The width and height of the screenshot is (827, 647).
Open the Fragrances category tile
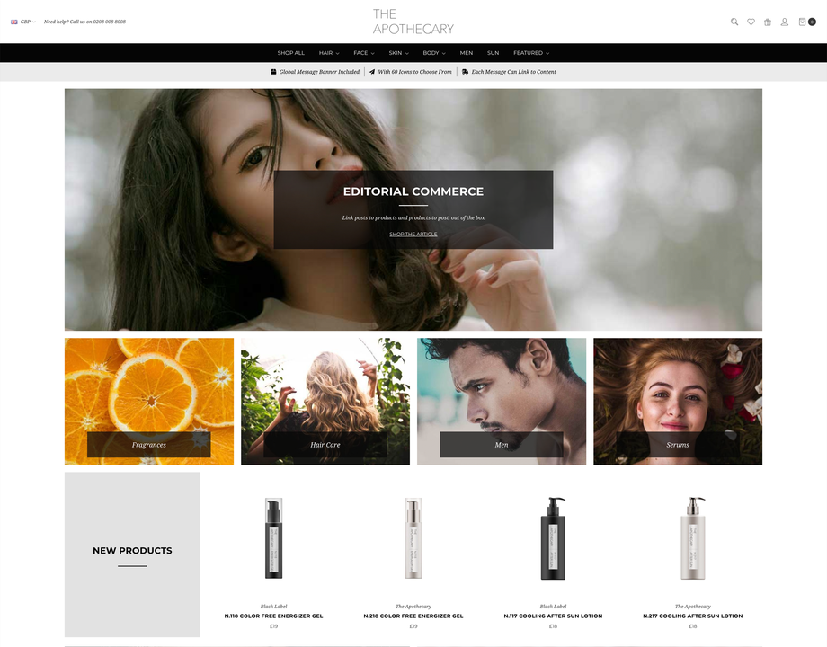point(149,402)
